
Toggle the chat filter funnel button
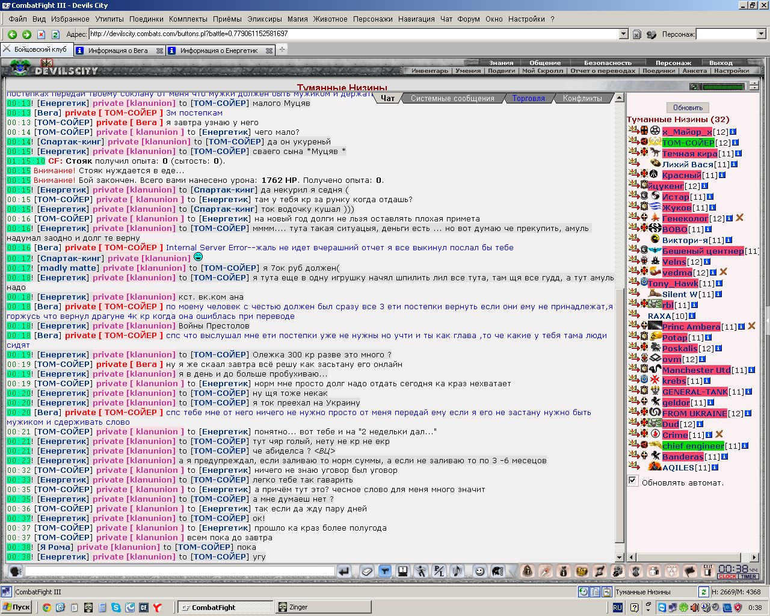(x=385, y=571)
